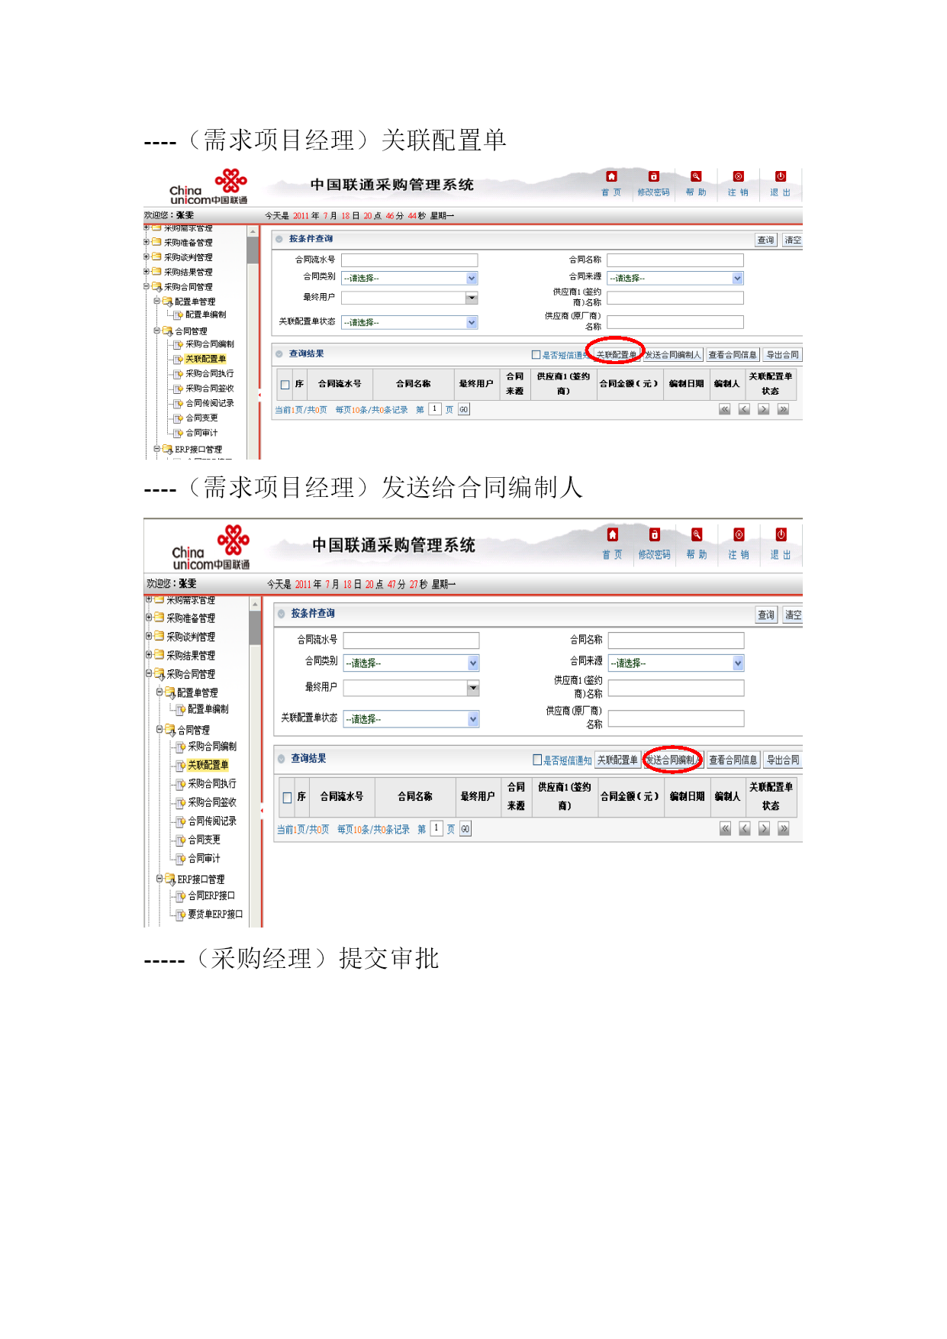Image resolution: width=947 pixels, height=1339 pixels.
Task: Click the 退出 exit icon in upper screenshot
Action: click(x=780, y=176)
